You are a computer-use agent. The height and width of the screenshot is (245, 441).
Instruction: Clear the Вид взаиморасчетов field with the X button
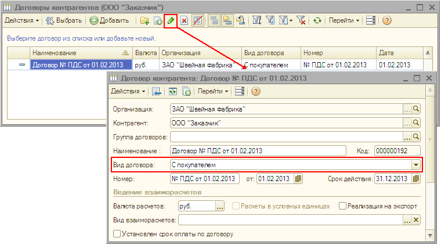416,220
